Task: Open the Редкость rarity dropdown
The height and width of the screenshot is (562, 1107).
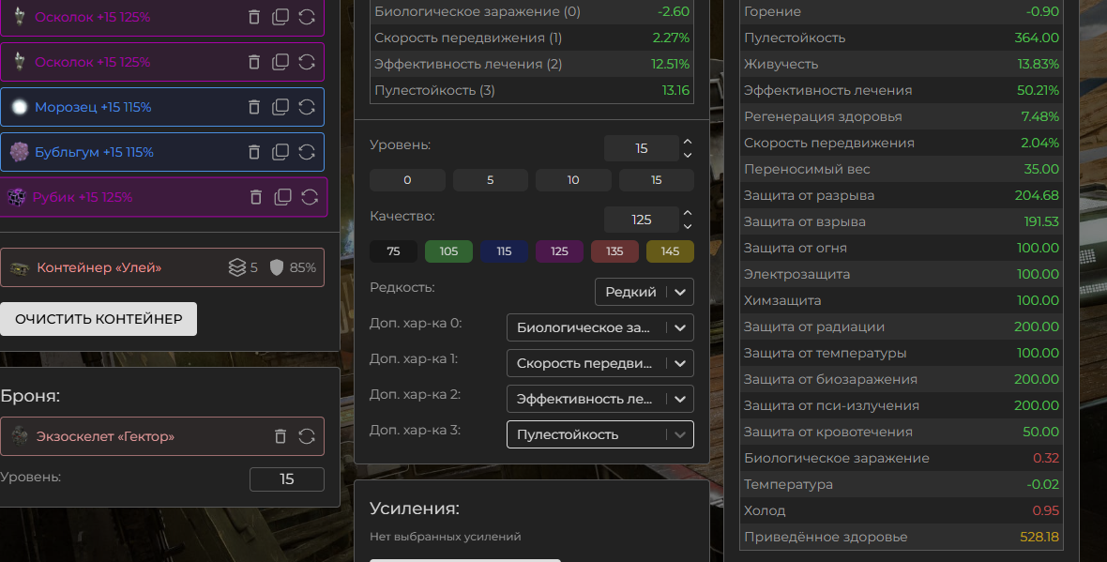Action: (644, 292)
